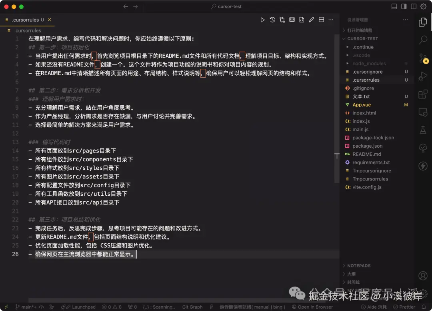The width and height of the screenshot is (432, 311).
Task: Open Git Graph from the status bar
Action: tap(192, 307)
